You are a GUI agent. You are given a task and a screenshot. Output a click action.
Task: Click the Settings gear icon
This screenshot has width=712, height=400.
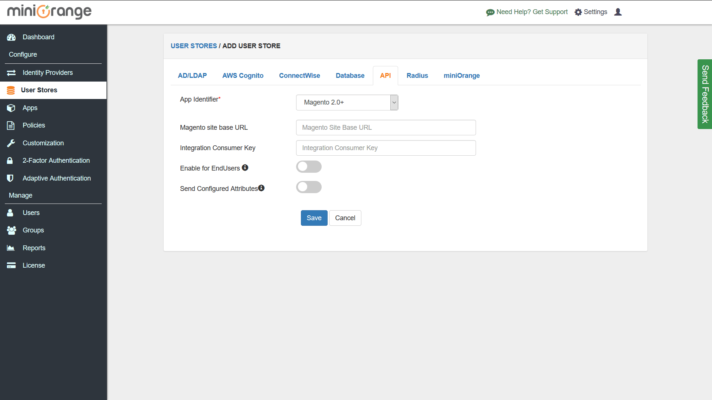click(578, 12)
